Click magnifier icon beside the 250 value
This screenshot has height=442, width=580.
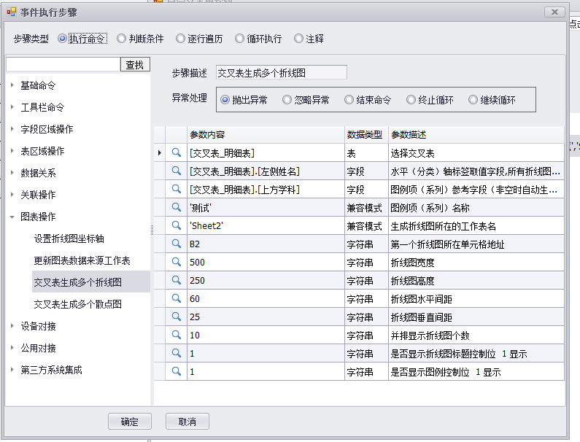click(176, 280)
